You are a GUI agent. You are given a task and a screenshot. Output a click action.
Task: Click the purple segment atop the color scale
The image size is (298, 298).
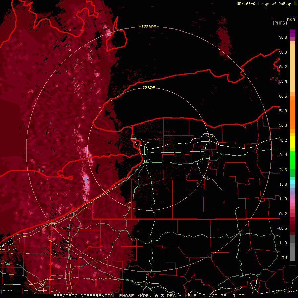pyautogui.click(x=292, y=33)
